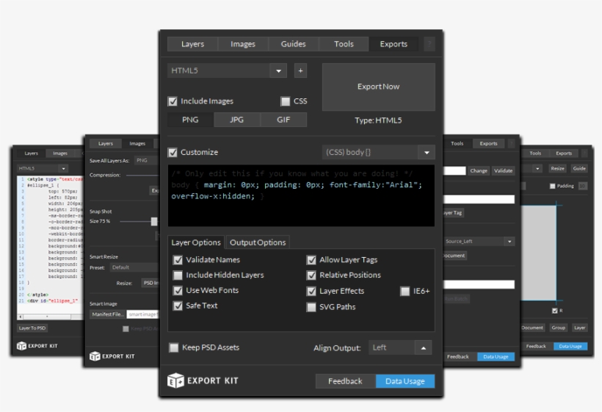Enable the CSS checkbox
This screenshot has width=602, height=412.
[x=286, y=101]
